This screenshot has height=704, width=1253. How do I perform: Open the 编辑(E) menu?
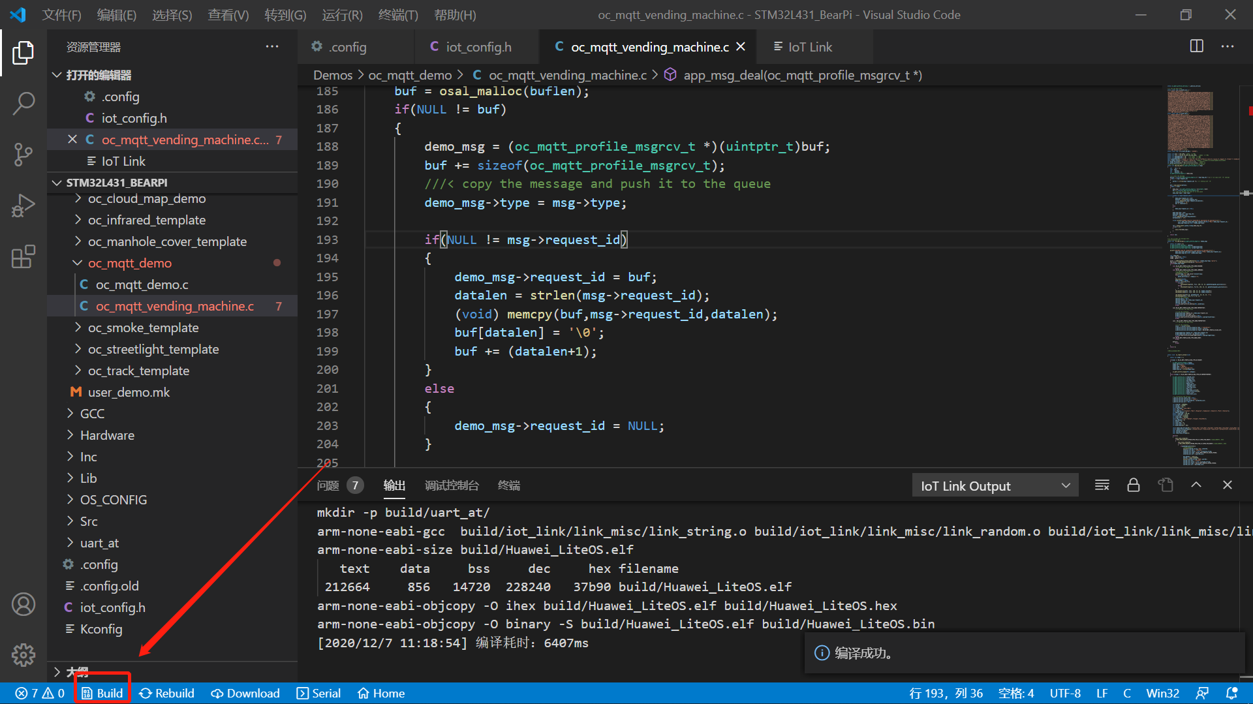[117, 14]
